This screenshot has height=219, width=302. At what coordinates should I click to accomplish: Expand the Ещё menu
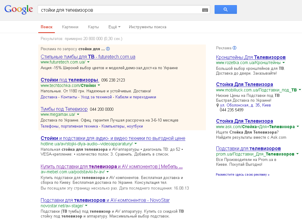coord(115,27)
